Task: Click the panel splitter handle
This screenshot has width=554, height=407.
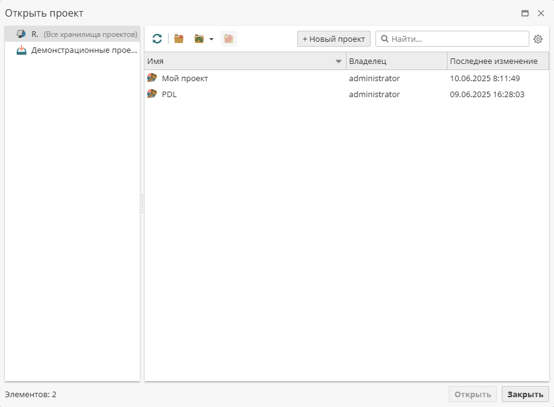Action: [142, 204]
